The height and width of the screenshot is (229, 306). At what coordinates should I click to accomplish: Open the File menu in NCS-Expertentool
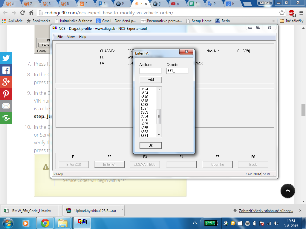pyautogui.click(x=60, y=37)
